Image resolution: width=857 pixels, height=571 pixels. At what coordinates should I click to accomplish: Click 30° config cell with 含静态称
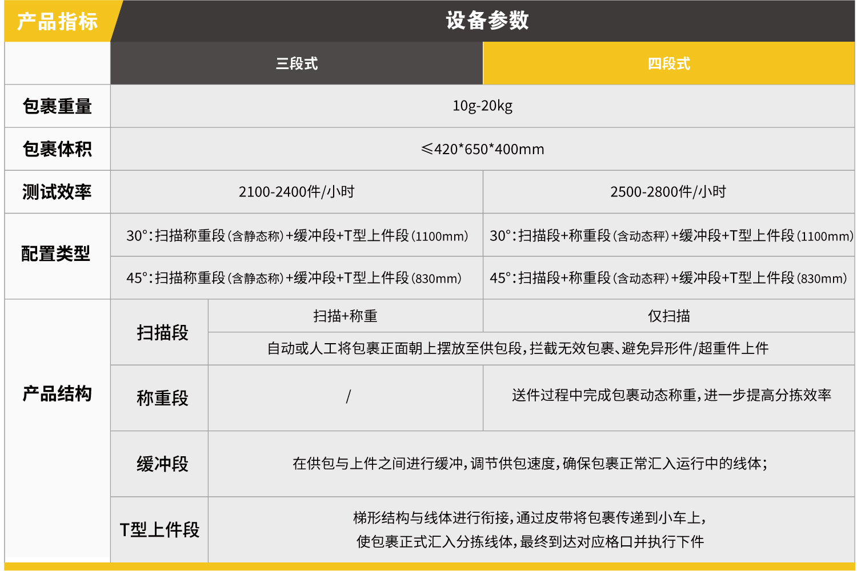[x=297, y=235]
